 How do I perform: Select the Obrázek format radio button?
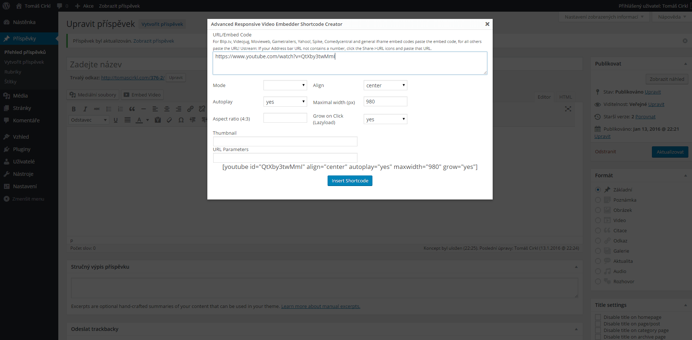click(598, 210)
